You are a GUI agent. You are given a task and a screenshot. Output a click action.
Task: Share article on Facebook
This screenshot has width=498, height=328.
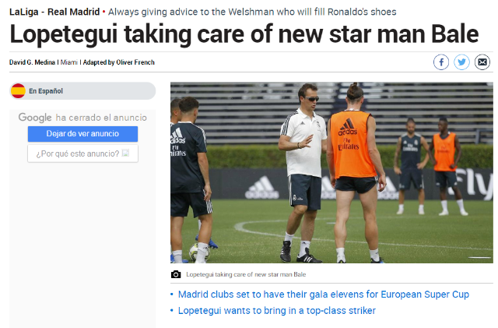pos(441,62)
